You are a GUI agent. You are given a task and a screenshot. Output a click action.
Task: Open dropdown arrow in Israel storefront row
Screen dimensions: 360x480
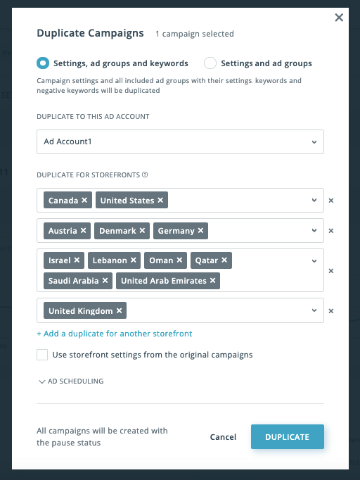314,261
